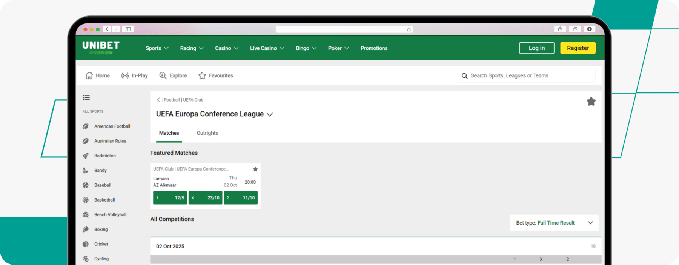Open the American Football text in sidebar
This screenshot has width=679, height=265.
coord(112,126)
